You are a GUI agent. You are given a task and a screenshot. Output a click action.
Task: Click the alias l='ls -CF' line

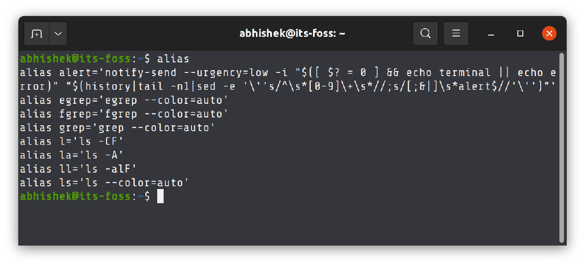click(x=72, y=141)
